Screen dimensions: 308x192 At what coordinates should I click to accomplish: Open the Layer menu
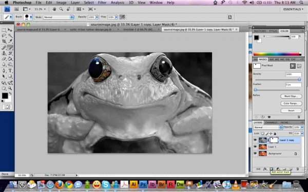tap(75, 3)
